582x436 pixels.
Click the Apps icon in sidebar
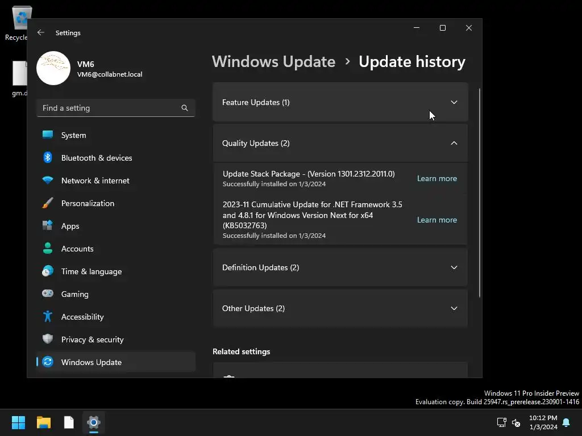pos(48,225)
